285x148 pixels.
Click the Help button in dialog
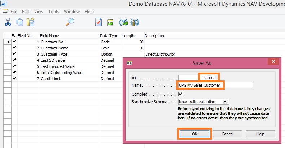click(260, 134)
